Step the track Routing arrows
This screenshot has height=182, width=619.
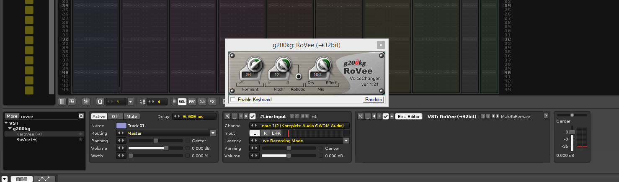(x=121, y=133)
